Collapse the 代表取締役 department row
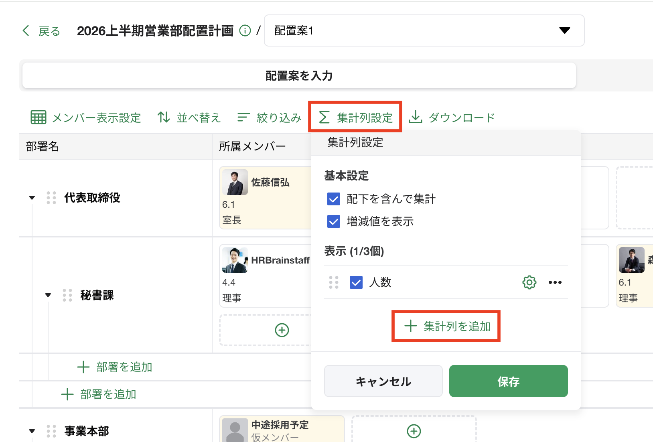 pyautogui.click(x=32, y=198)
